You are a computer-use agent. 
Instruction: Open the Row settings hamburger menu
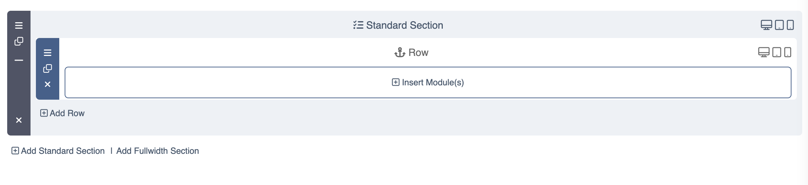tap(47, 53)
